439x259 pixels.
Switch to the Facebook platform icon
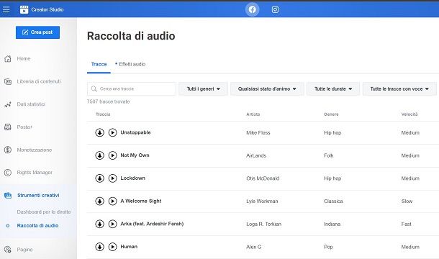(253, 9)
